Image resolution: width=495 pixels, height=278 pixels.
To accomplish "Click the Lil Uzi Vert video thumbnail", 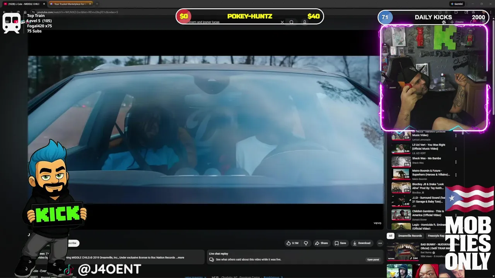I will click(x=401, y=149).
